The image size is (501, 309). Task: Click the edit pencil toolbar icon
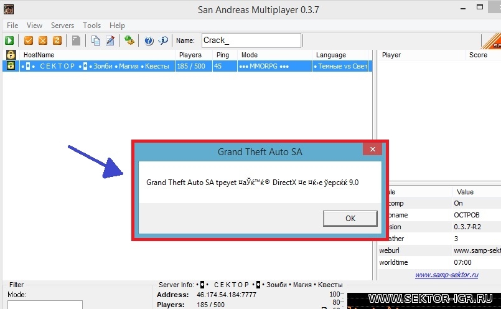pyautogui.click(x=110, y=40)
